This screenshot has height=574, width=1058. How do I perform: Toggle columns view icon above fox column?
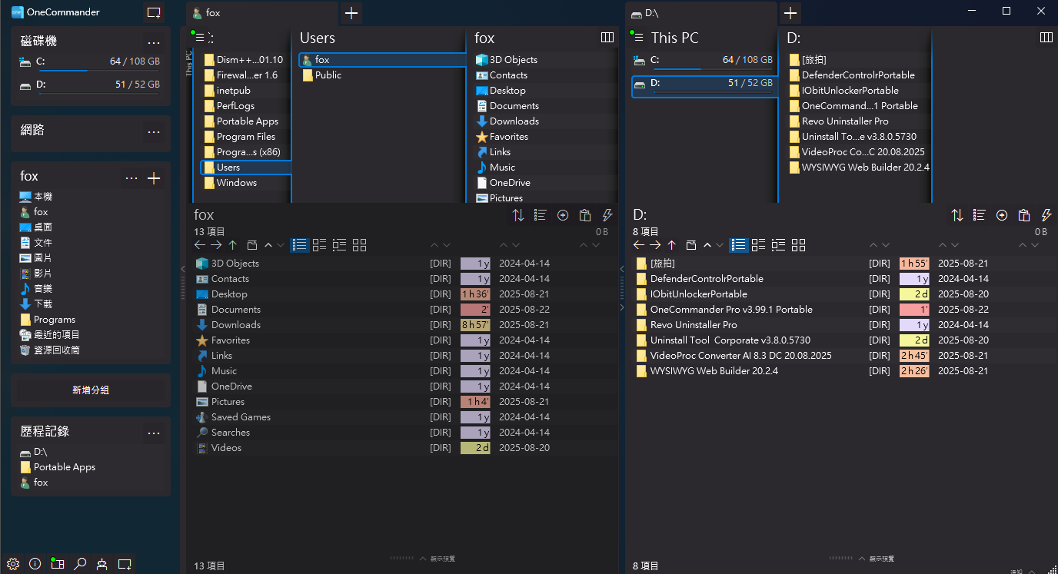[607, 38]
